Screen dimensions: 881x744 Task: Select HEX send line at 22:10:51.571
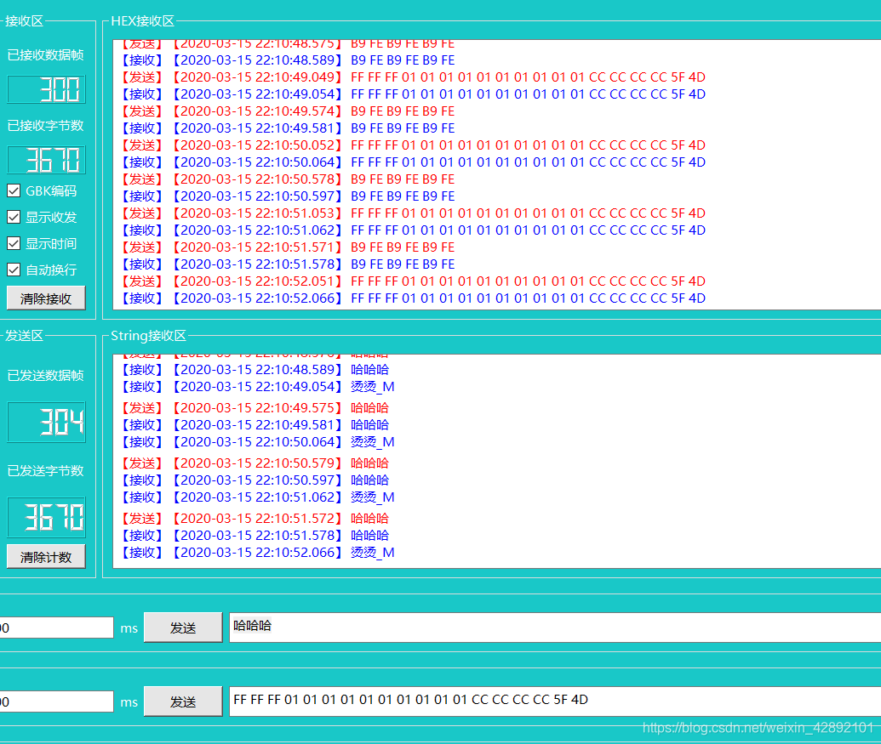pyautogui.click(x=289, y=247)
